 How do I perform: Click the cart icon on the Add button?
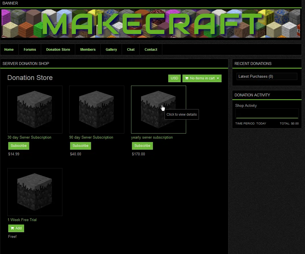click(12, 228)
